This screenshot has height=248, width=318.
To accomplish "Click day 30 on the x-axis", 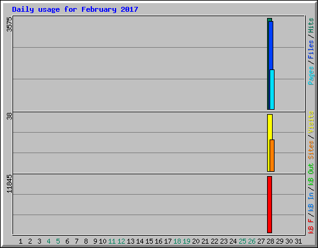I will [x=289, y=241].
